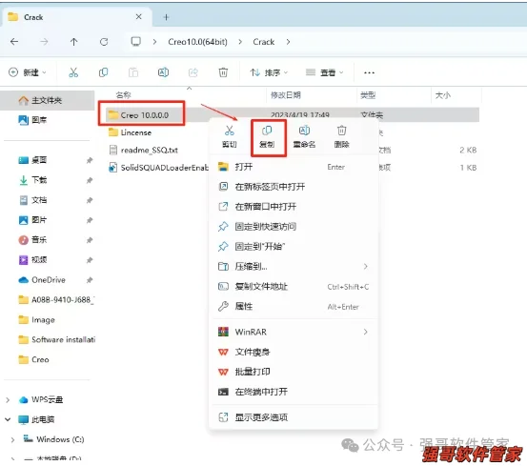Choose 剪切 (Cut) in the context menu

click(230, 136)
